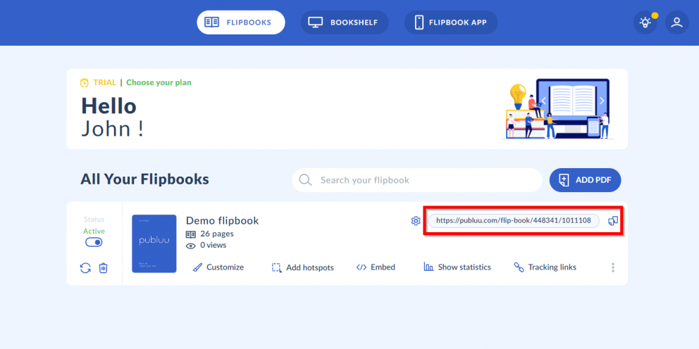Image resolution: width=699 pixels, height=349 pixels.
Task: Delete the flipbook using trash icon
Action: click(104, 267)
